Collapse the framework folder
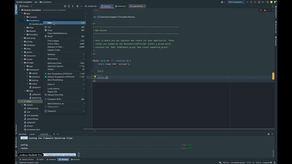Viewport: 292px width, 164px height. point(25,70)
